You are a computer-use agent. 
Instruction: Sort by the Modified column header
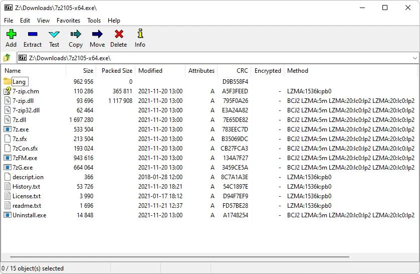(160, 71)
